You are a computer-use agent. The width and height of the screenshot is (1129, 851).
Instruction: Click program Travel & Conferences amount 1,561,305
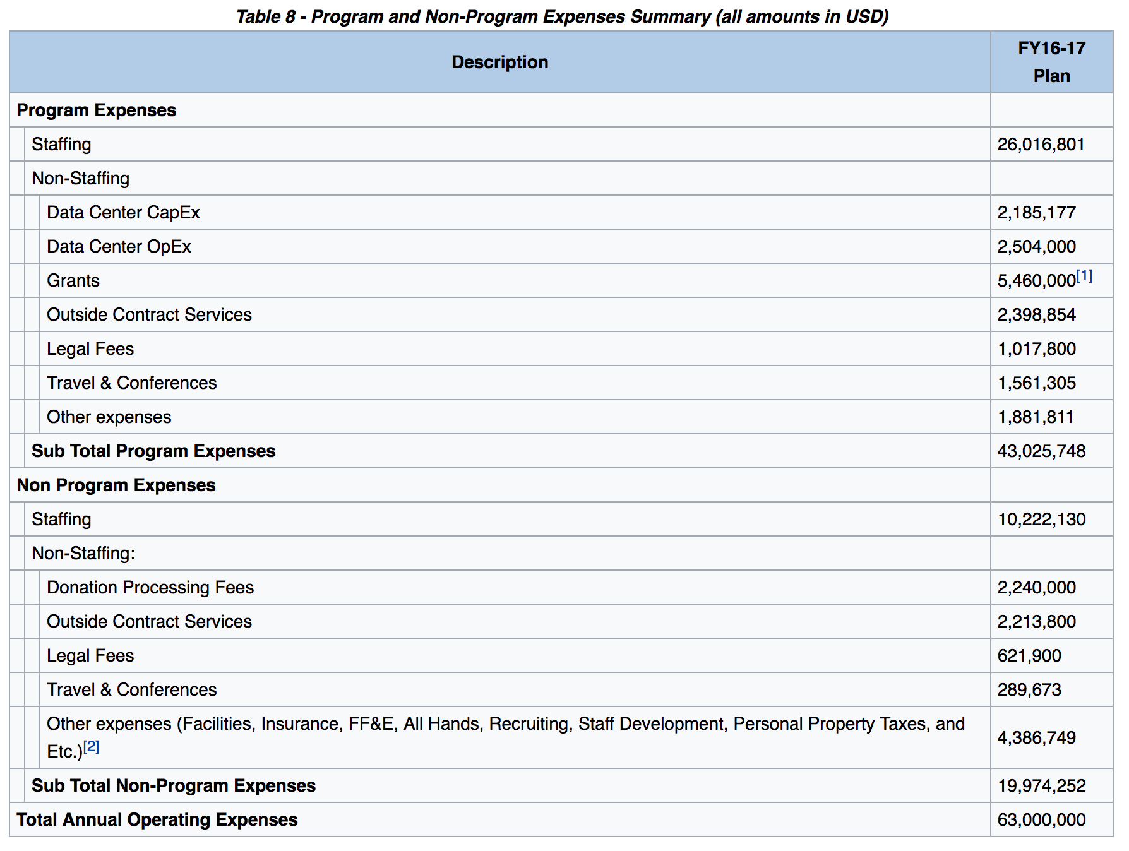(x=1037, y=383)
